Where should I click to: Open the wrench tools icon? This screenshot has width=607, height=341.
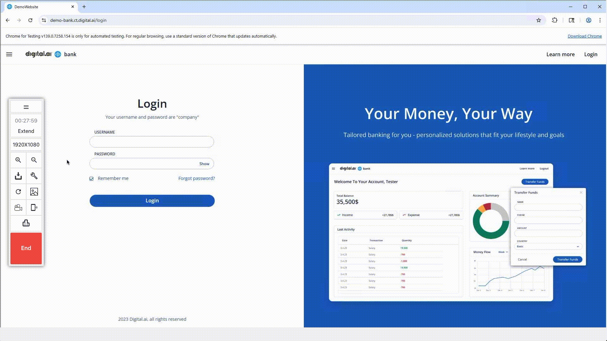(x=34, y=176)
